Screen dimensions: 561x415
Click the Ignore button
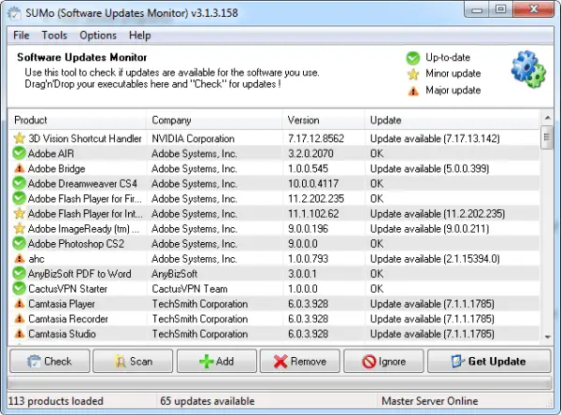pos(383,362)
